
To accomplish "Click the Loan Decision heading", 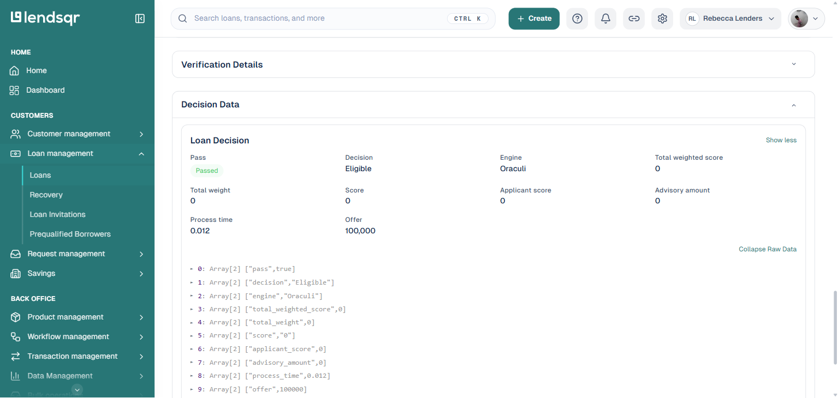I will [x=219, y=141].
